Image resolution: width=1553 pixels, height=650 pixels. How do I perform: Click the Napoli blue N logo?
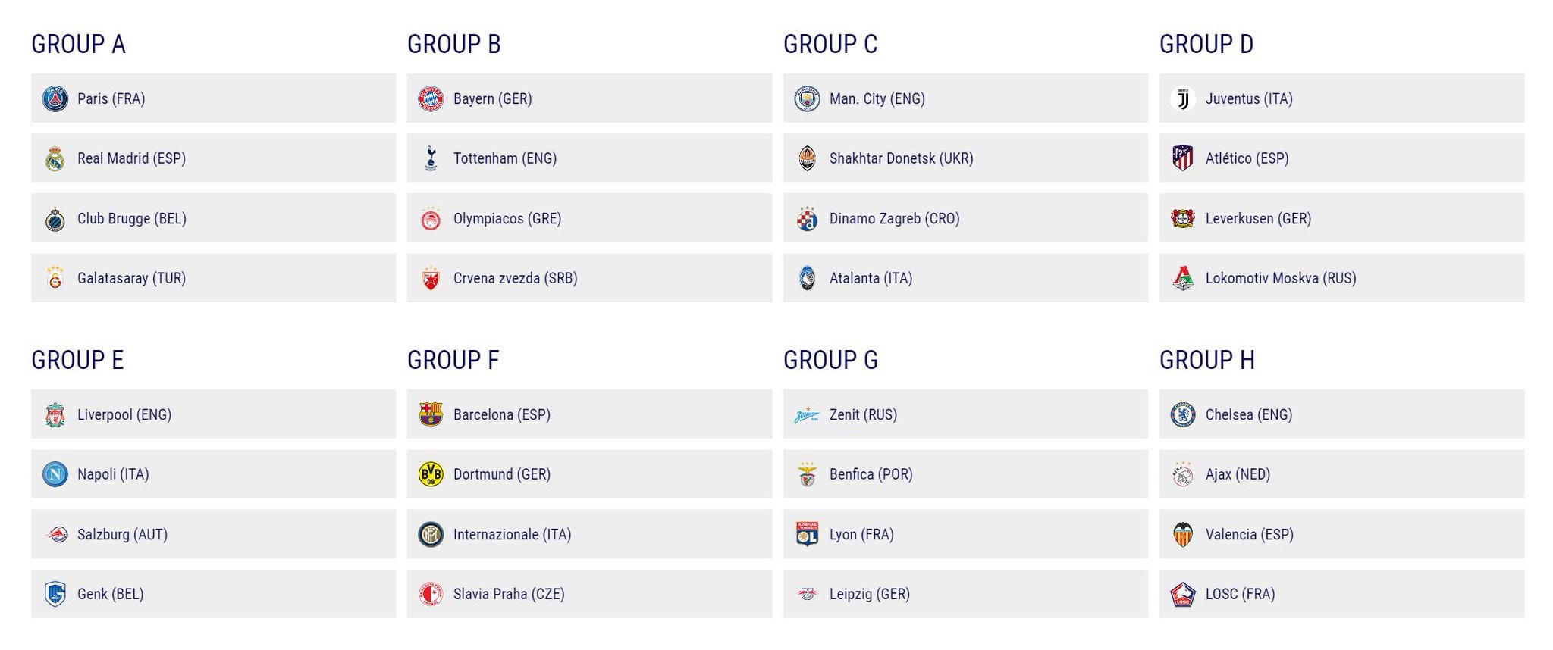(x=55, y=474)
